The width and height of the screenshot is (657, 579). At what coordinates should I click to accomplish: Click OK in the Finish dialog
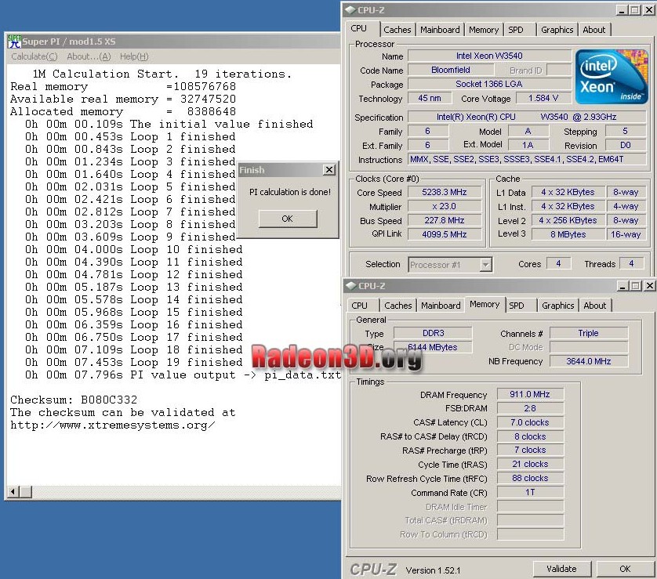(288, 219)
